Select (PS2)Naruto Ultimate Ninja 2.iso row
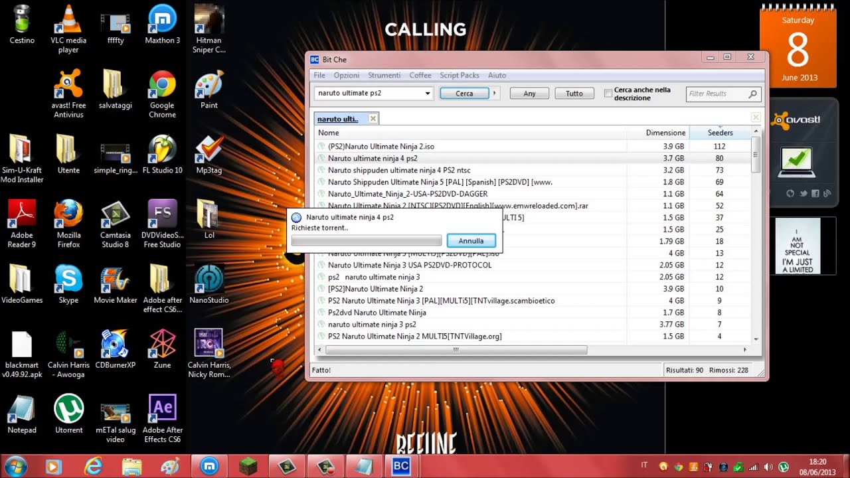The height and width of the screenshot is (478, 850). pyautogui.click(x=533, y=146)
